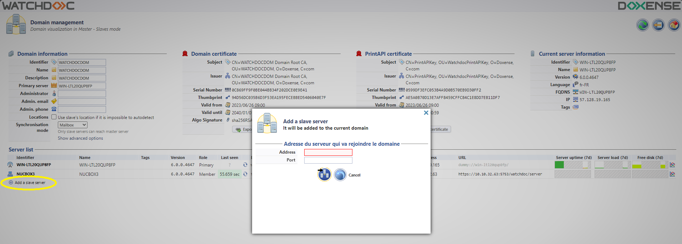The height and width of the screenshot is (244, 682).
Task: Open the statistics chart for NUCBOX3 row
Action: tap(672, 174)
